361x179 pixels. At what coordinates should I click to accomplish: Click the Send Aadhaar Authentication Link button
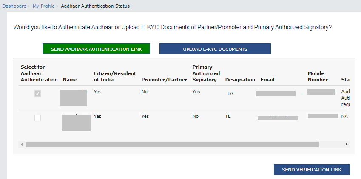tap(97, 49)
